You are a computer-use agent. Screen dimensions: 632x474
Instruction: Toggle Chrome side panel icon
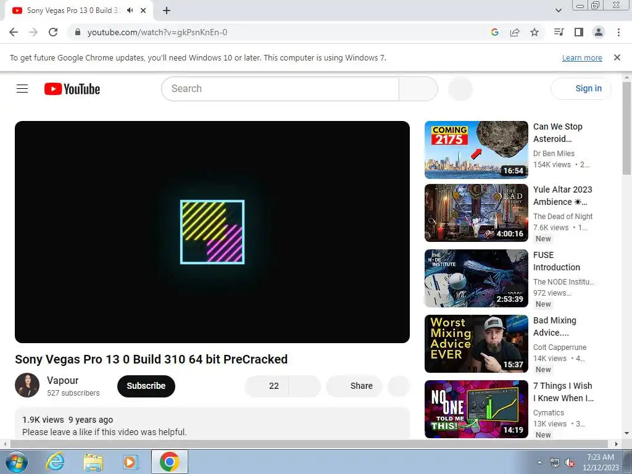tap(579, 32)
